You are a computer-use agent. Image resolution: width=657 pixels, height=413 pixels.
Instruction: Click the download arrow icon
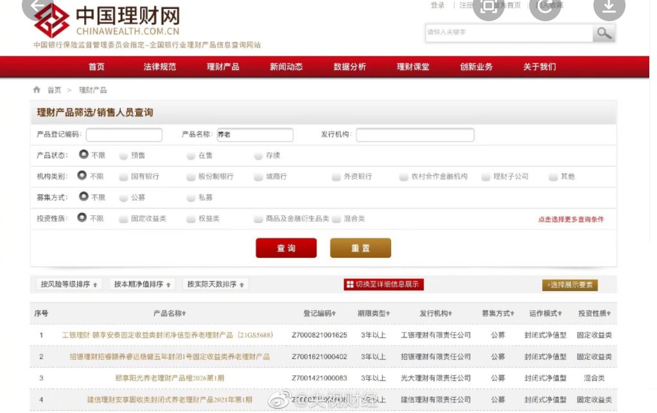click(x=609, y=6)
